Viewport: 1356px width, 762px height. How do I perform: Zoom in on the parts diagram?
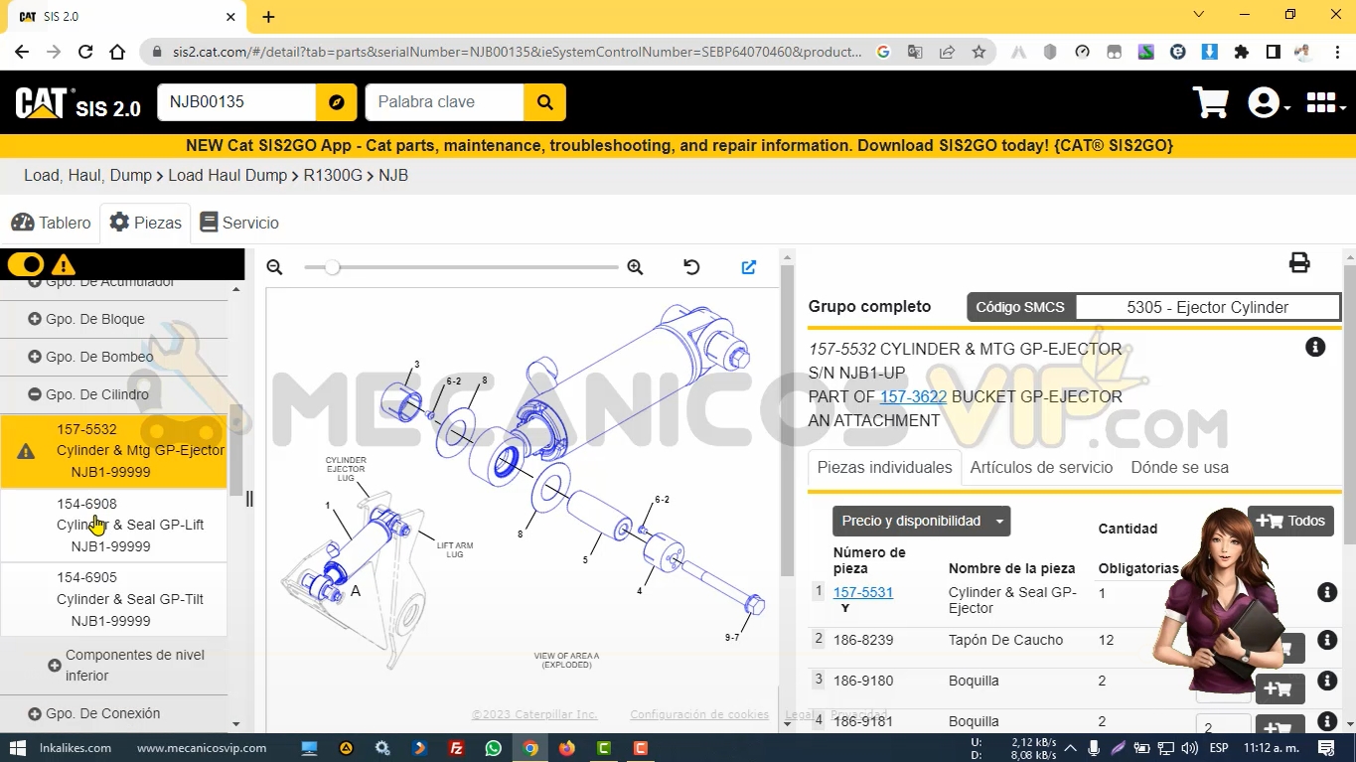635,267
